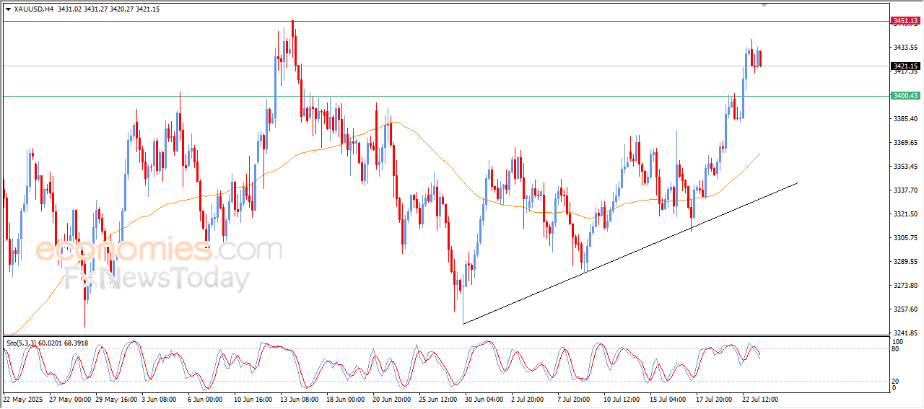Click the 3385.40 price axis value
Viewport: 924px width, 409px height.
point(905,118)
